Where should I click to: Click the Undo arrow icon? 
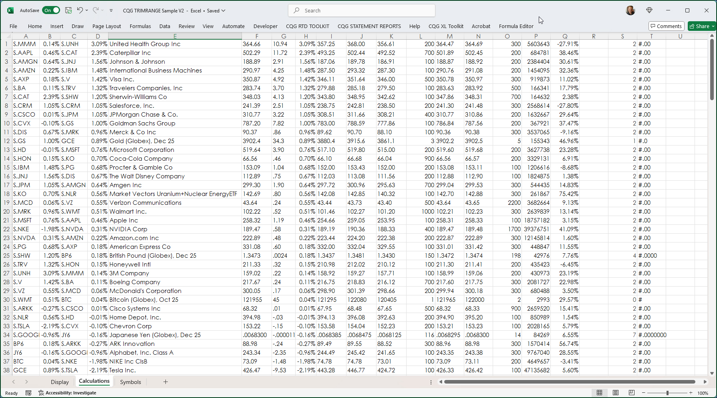(80, 10)
